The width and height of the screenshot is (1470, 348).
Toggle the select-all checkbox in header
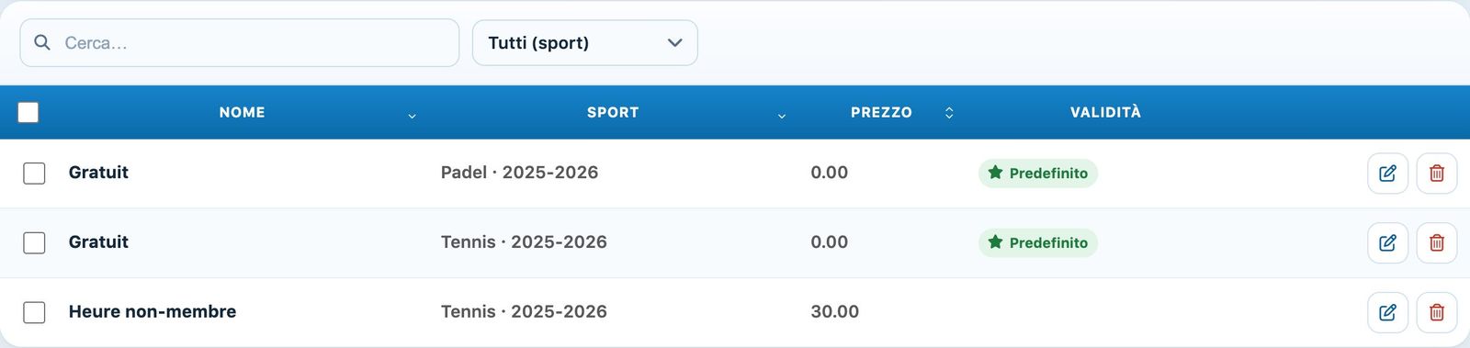(x=28, y=112)
